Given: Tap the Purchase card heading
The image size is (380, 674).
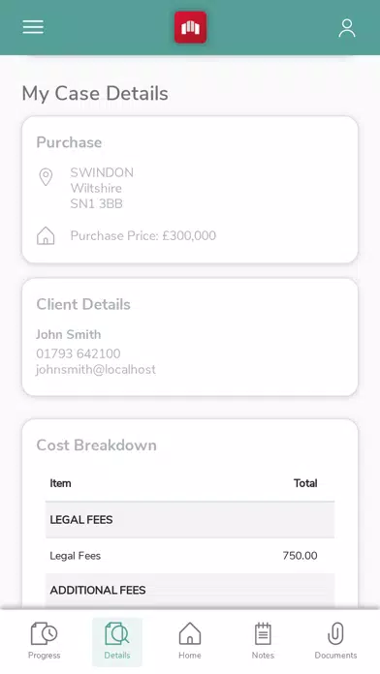Looking at the screenshot, I should [x=69, y=142].
